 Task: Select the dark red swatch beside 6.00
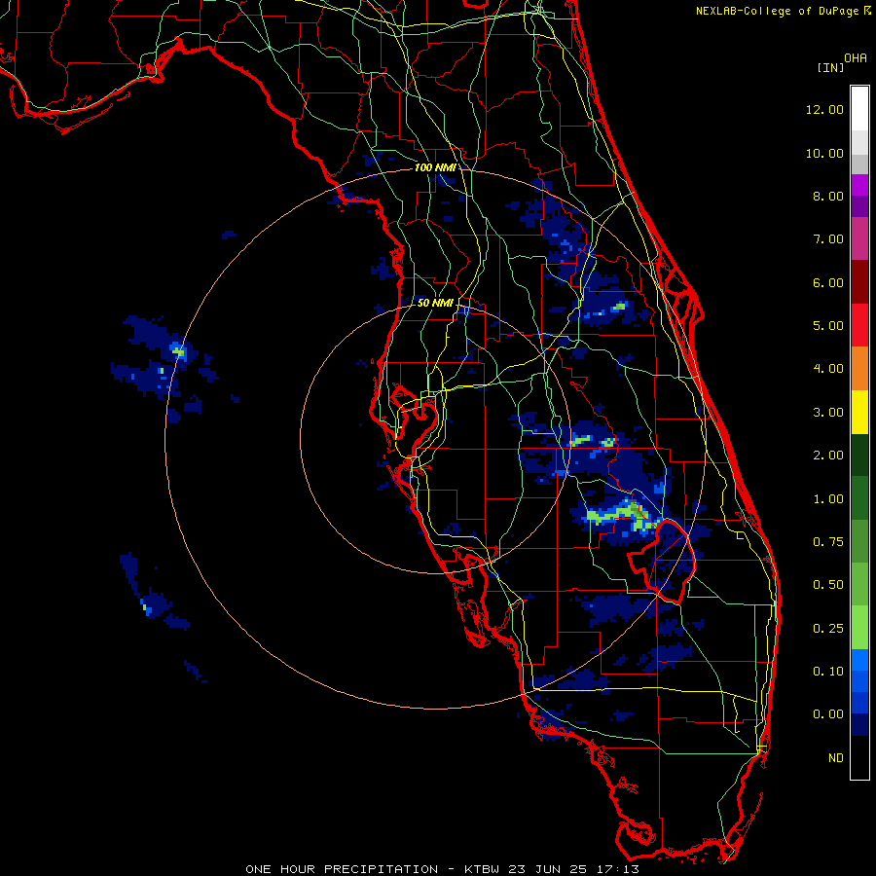pyautogui.click(x=859, y=282)
